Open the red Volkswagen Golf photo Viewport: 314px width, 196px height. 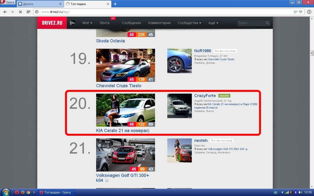point(126,155)
